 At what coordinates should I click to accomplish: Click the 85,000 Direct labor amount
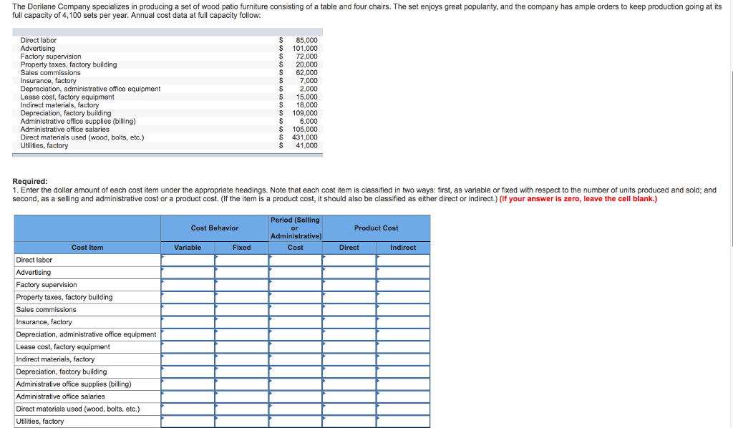pos(306,40)
